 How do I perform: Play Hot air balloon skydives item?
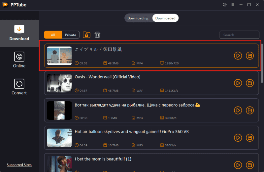point(238,138)
